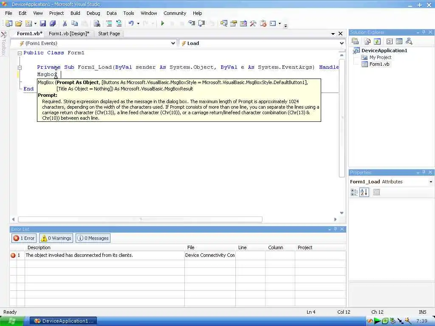Switch Properties to Alphabetical view
The height and width of the screenshot is (326, 435).
364,192
